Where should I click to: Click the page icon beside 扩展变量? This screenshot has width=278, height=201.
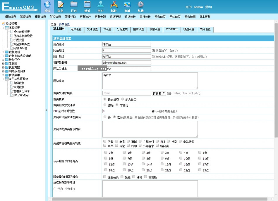pos(11,40)
